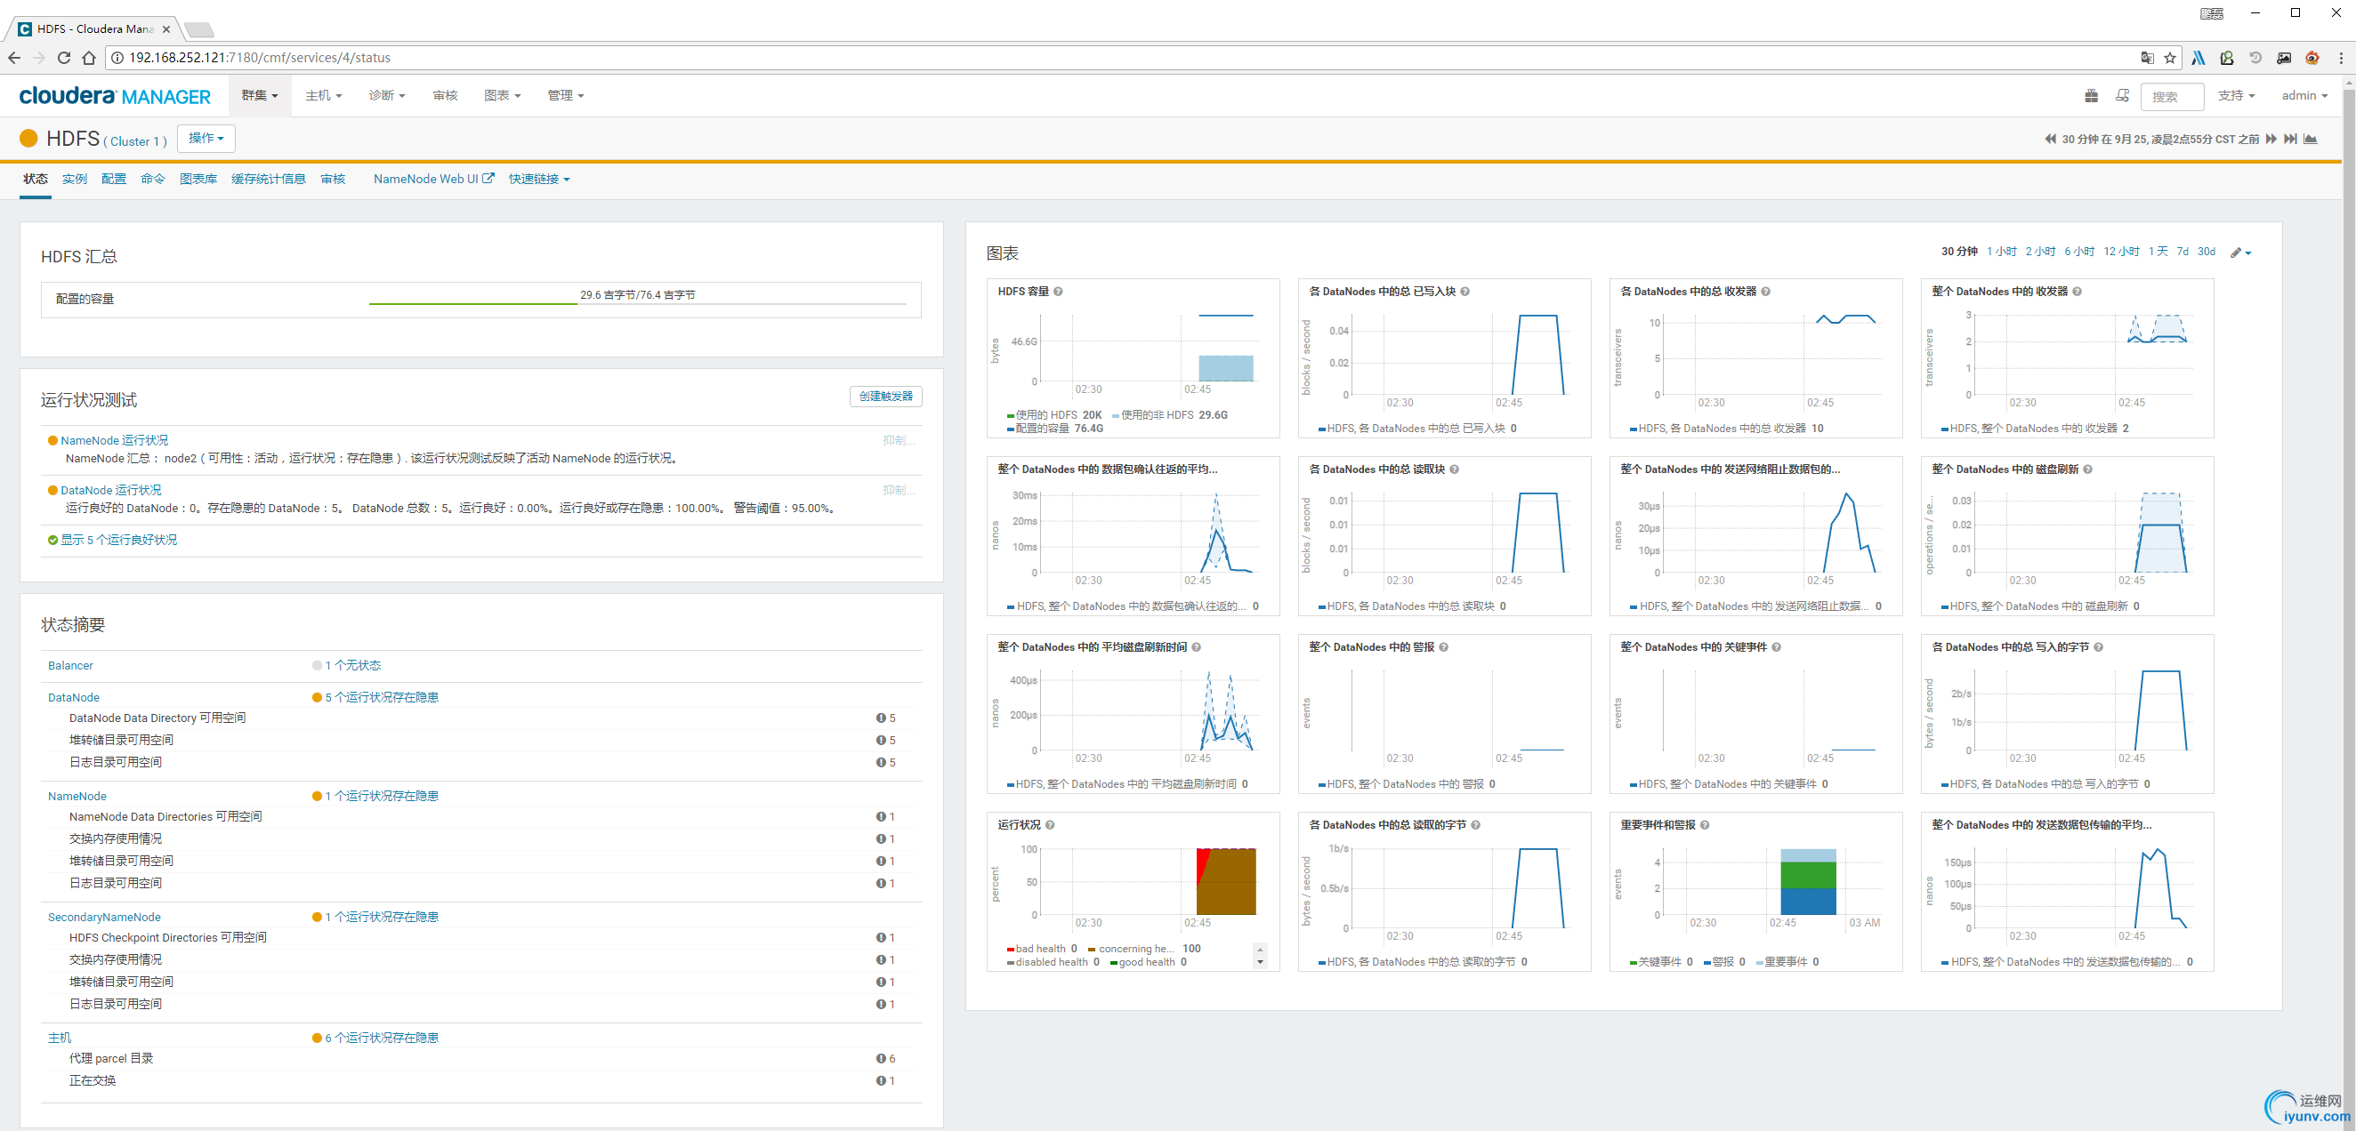This screenshot has width=2356, height=1131.
Task: Open 支持 dropdown menu
Action: 2235,95
